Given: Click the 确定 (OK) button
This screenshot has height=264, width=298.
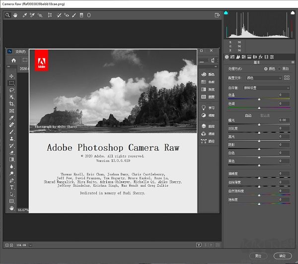Looking at the screenshot, I should click(282, 256).
